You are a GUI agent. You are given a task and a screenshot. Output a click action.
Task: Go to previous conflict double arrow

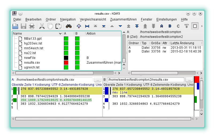(x=128, y=26)
